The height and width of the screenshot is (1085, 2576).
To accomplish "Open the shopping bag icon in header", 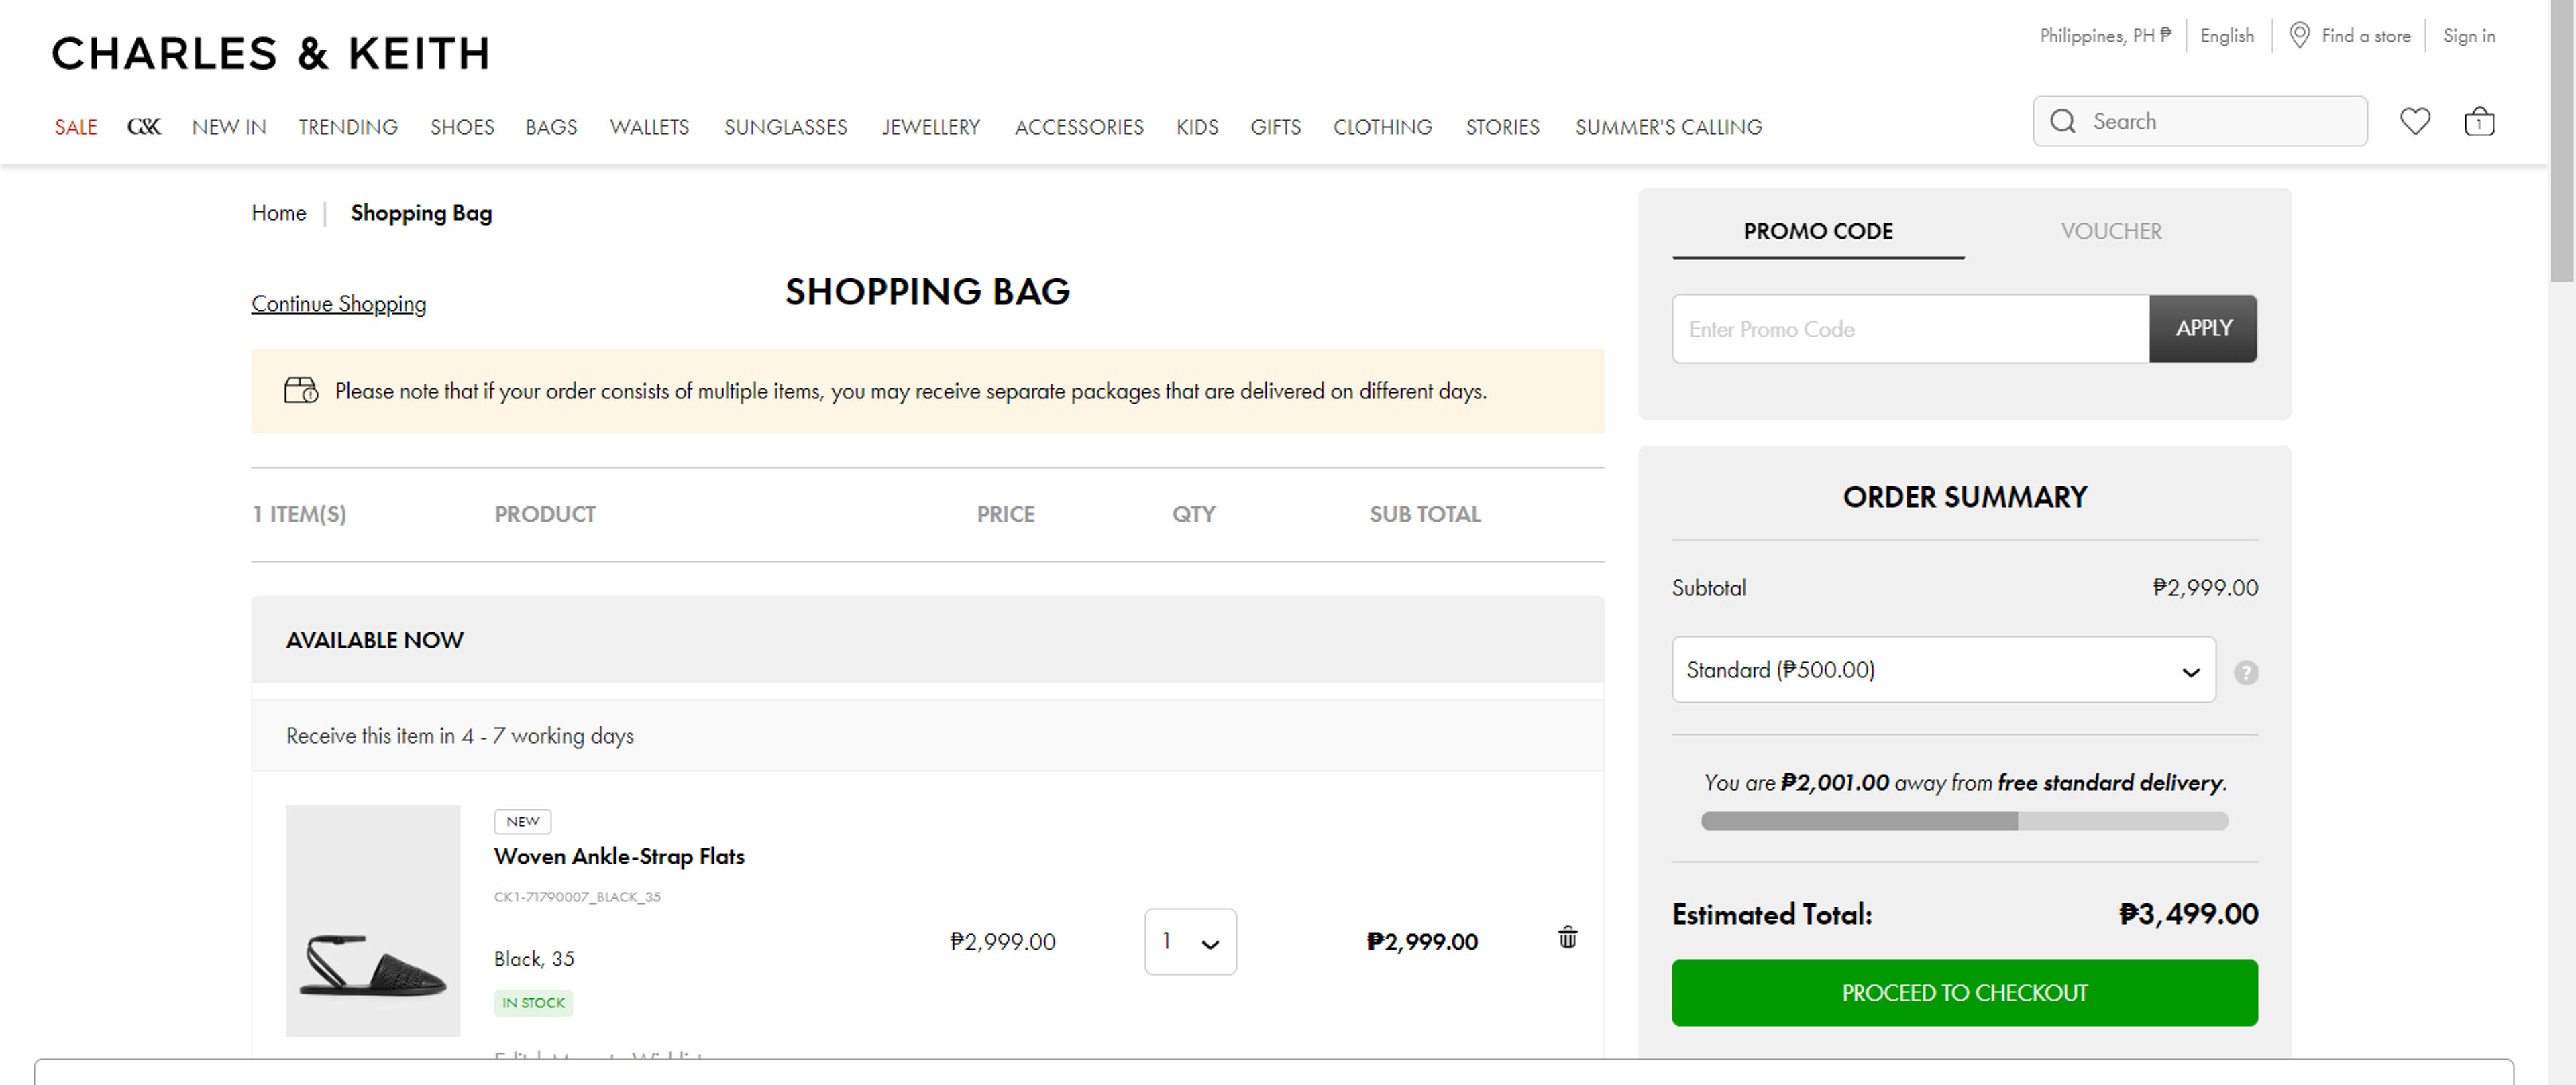I will [2478, 122].
